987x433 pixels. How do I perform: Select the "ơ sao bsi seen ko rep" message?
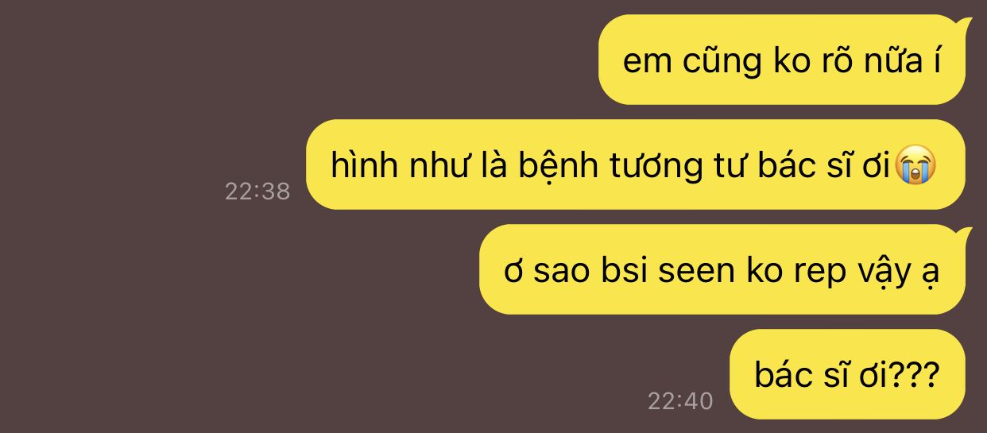722,269
